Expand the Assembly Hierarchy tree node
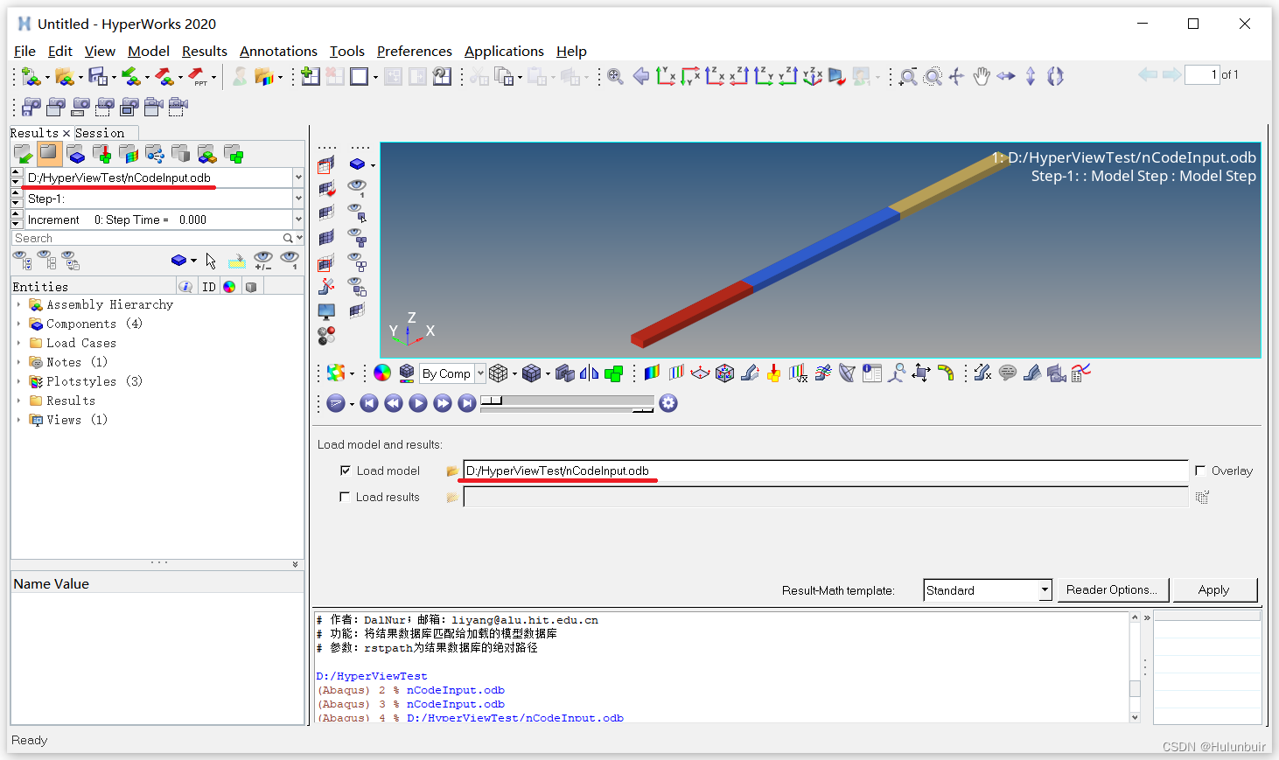Image resolution: width=1279 pixels, height=760 pixels. click(x=18, y=304)
